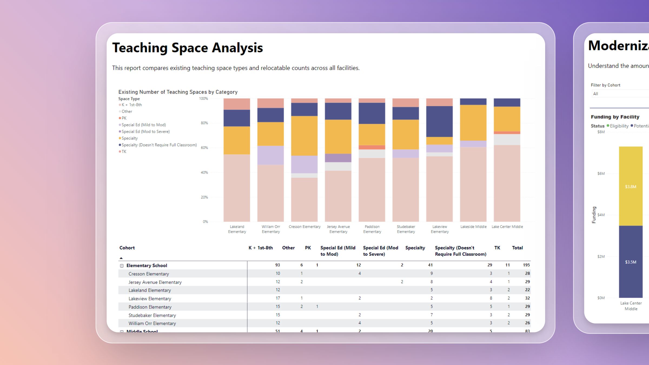
Task: Click the K + 1st-8th column header
Action: click(260, 248)
